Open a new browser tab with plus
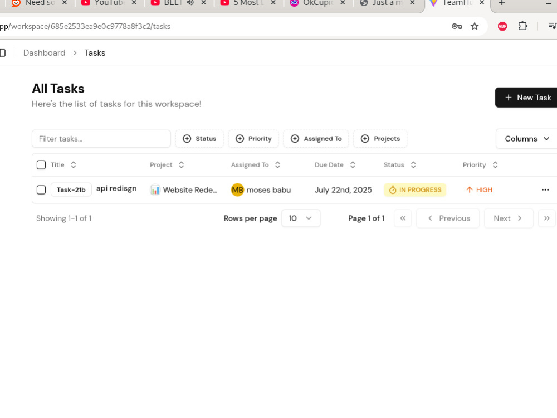Image resolution: width=557 pixels, height=418 pixels. 502,3
